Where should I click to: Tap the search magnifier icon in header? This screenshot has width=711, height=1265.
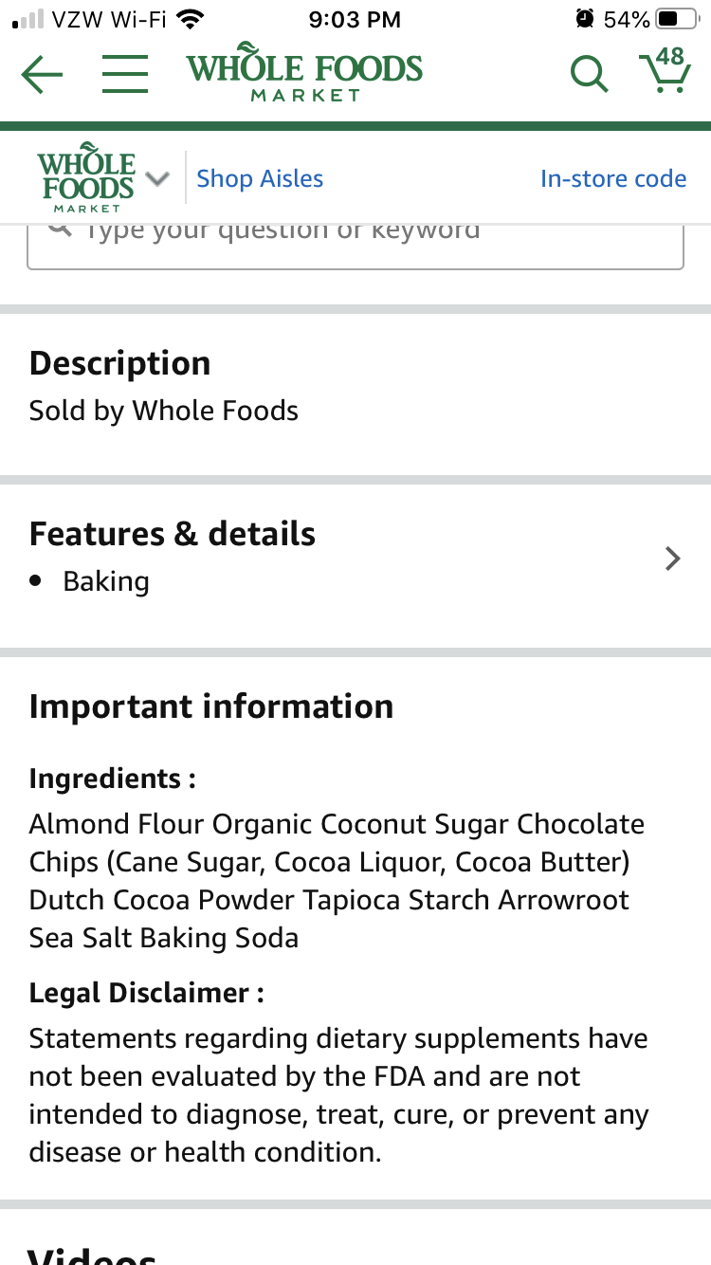pos(589,73)
